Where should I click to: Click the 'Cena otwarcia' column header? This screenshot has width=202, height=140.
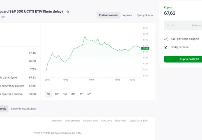point(72,121)
